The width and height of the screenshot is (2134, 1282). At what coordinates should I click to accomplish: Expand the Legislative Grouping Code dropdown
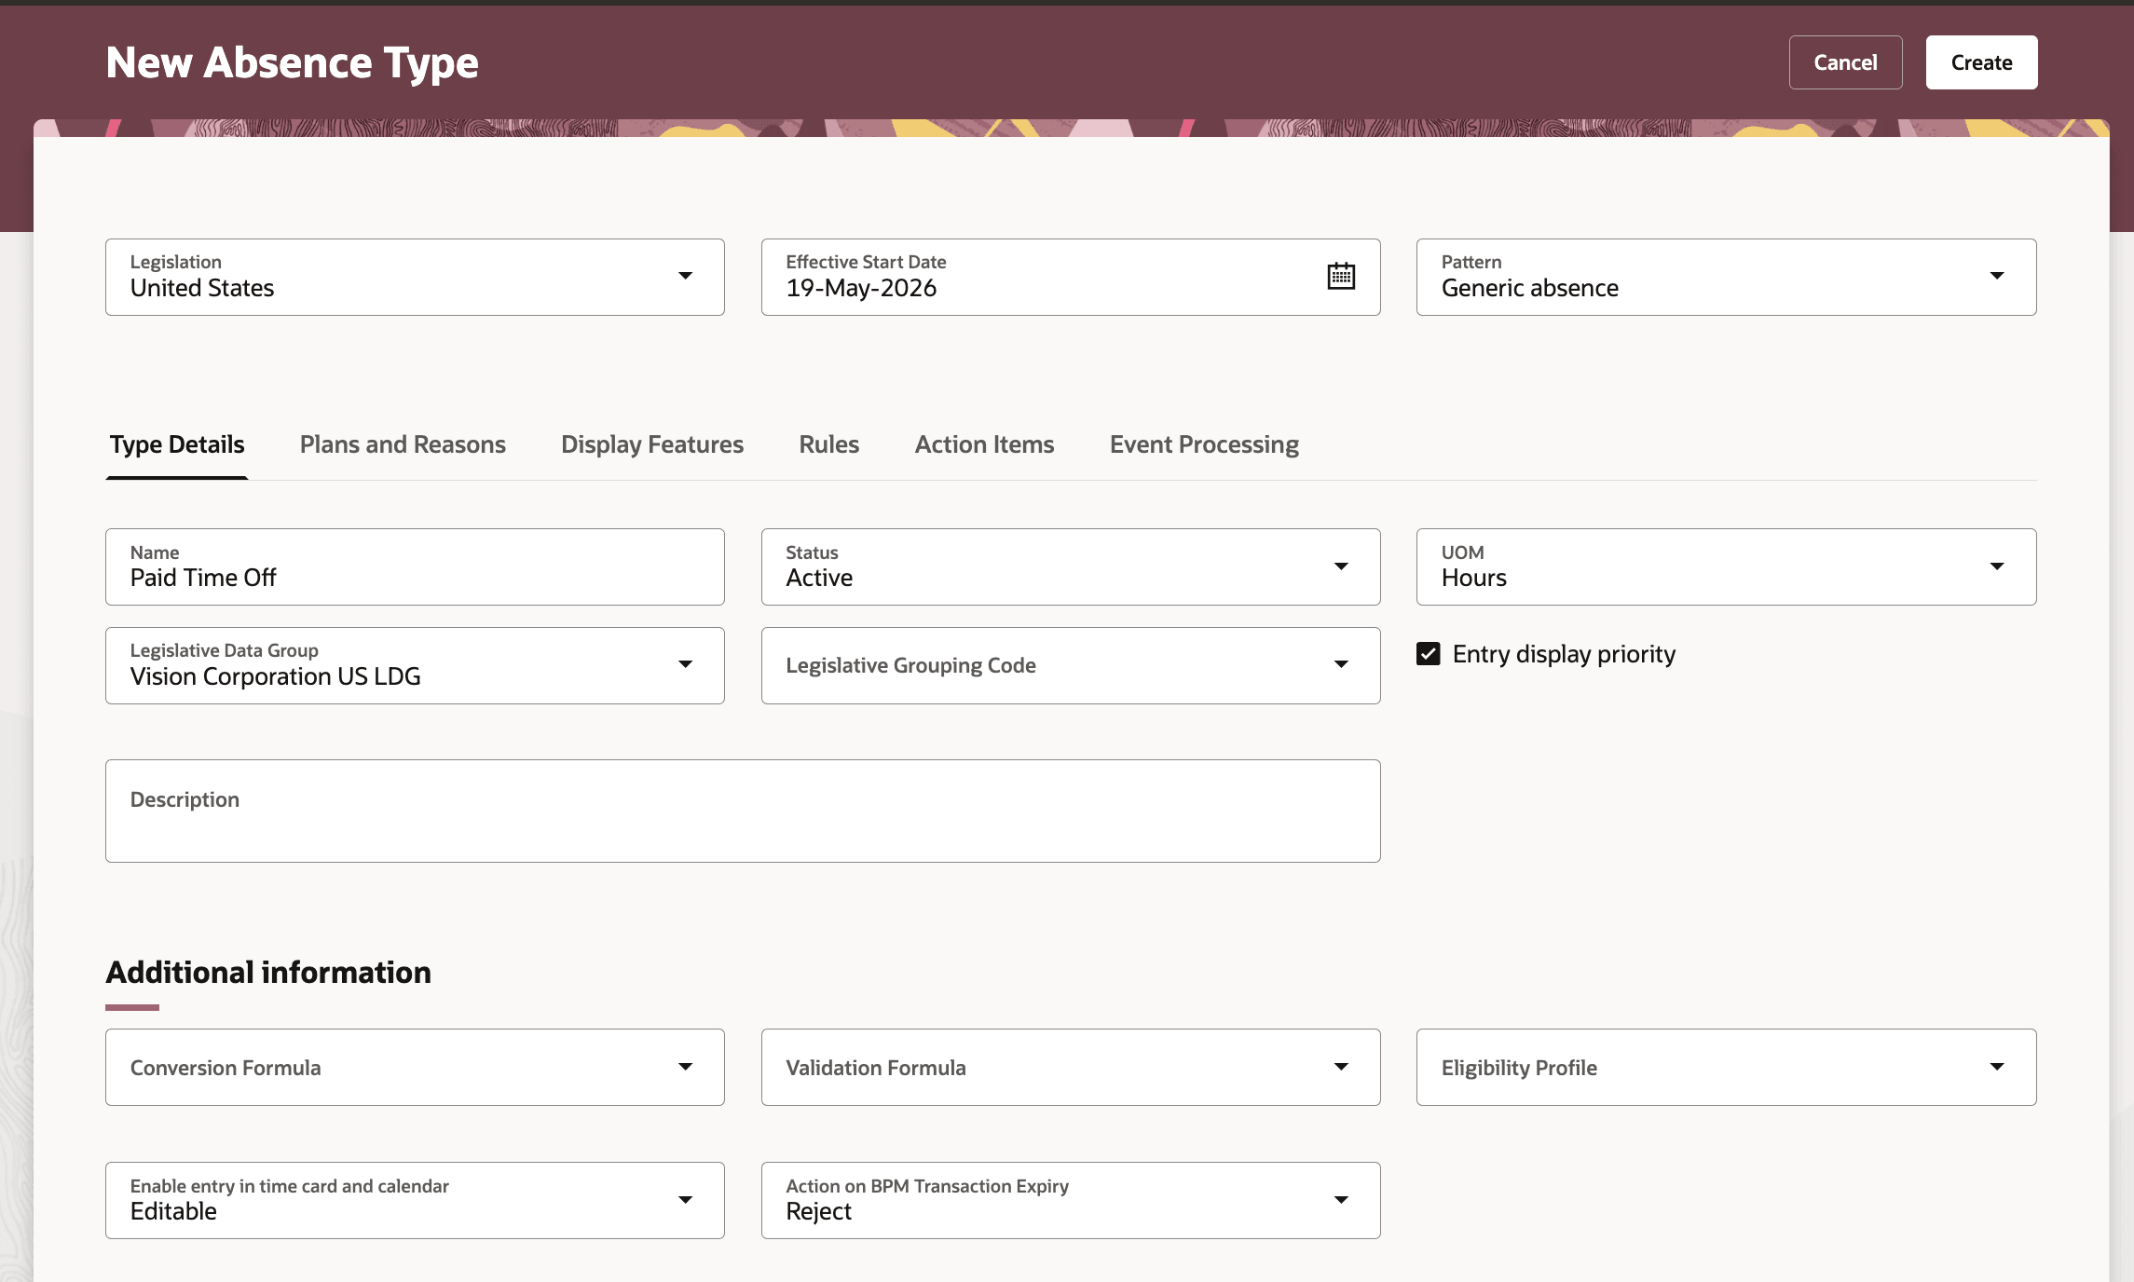point(1341,664)
